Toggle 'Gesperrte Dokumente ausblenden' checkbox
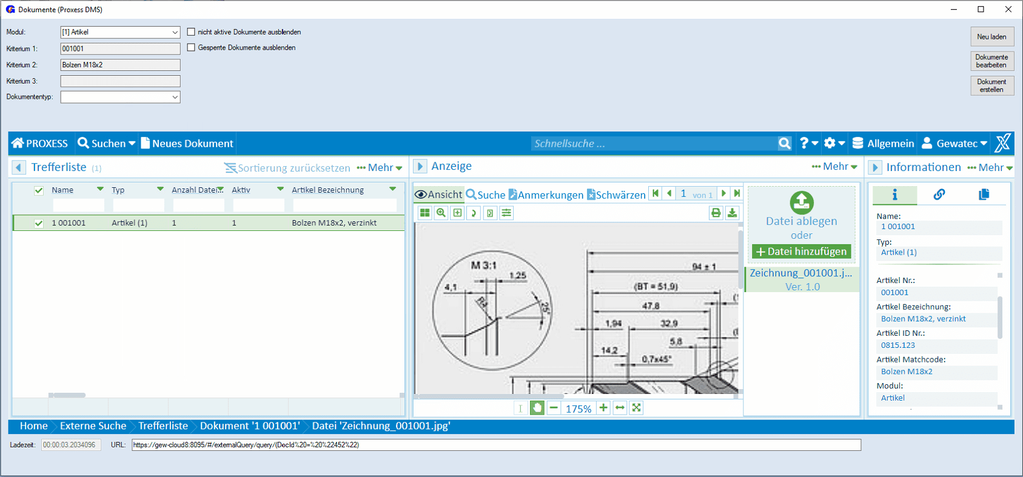Viewport: 1023px width, 477px height. (x=191, y=47)
